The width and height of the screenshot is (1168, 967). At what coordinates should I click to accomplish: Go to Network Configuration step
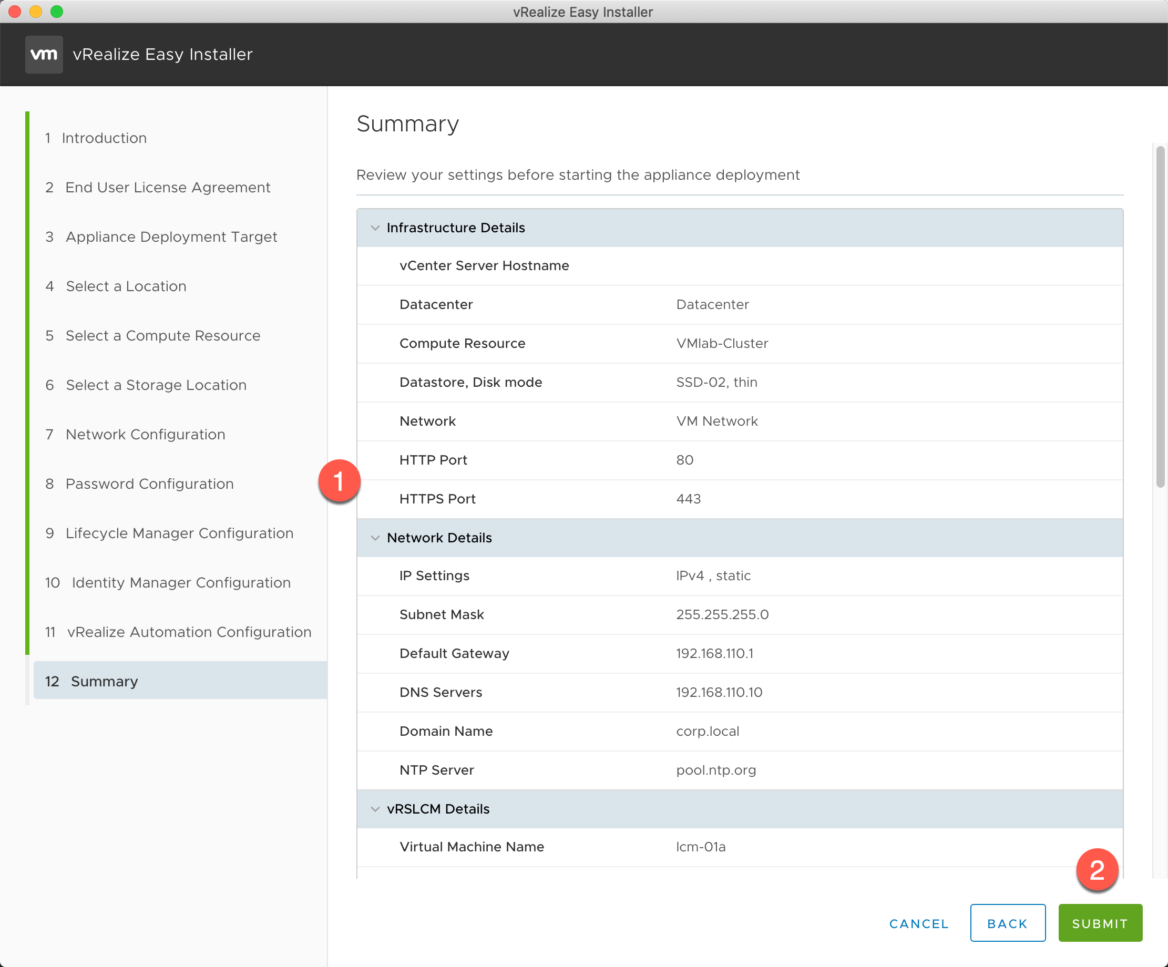tap(135, 435)
